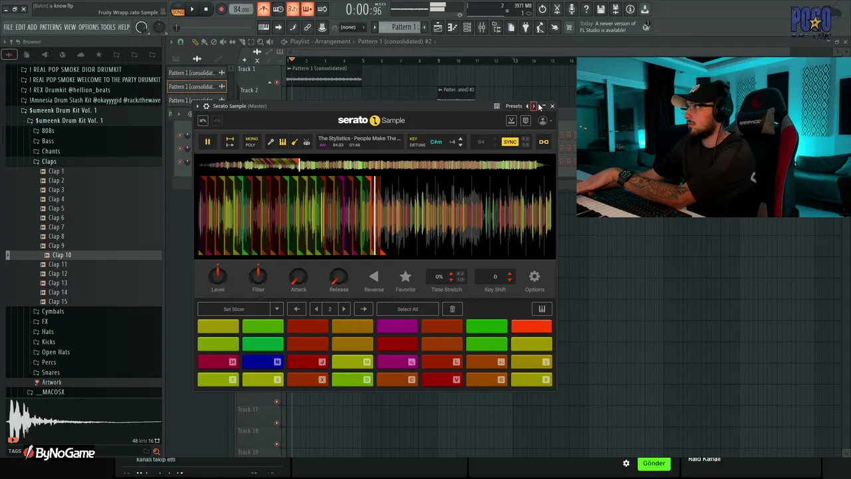Adjust the Attack knob in Serato Sample
The image size is (851, 479).
299,276
